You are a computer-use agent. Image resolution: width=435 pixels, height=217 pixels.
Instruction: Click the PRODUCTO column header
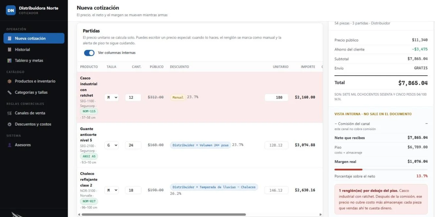click(89, 67)
